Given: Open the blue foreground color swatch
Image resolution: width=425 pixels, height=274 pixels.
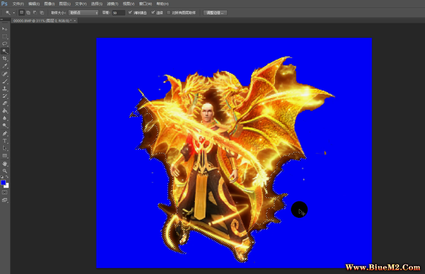Looking at the screenshot, I should (x=3, y=182).
